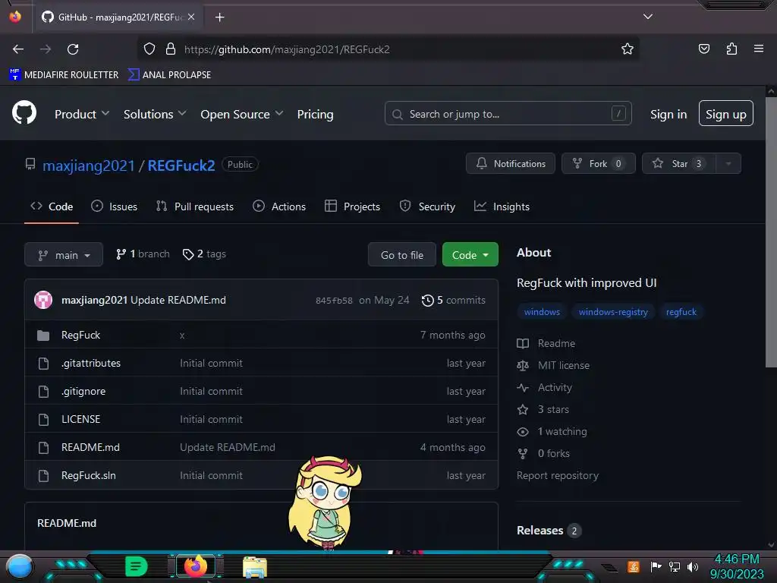Open the RegFuck.sln file

(88, 475)
